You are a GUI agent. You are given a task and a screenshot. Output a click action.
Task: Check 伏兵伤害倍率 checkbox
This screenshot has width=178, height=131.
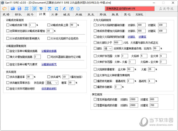tap(8, 77)
